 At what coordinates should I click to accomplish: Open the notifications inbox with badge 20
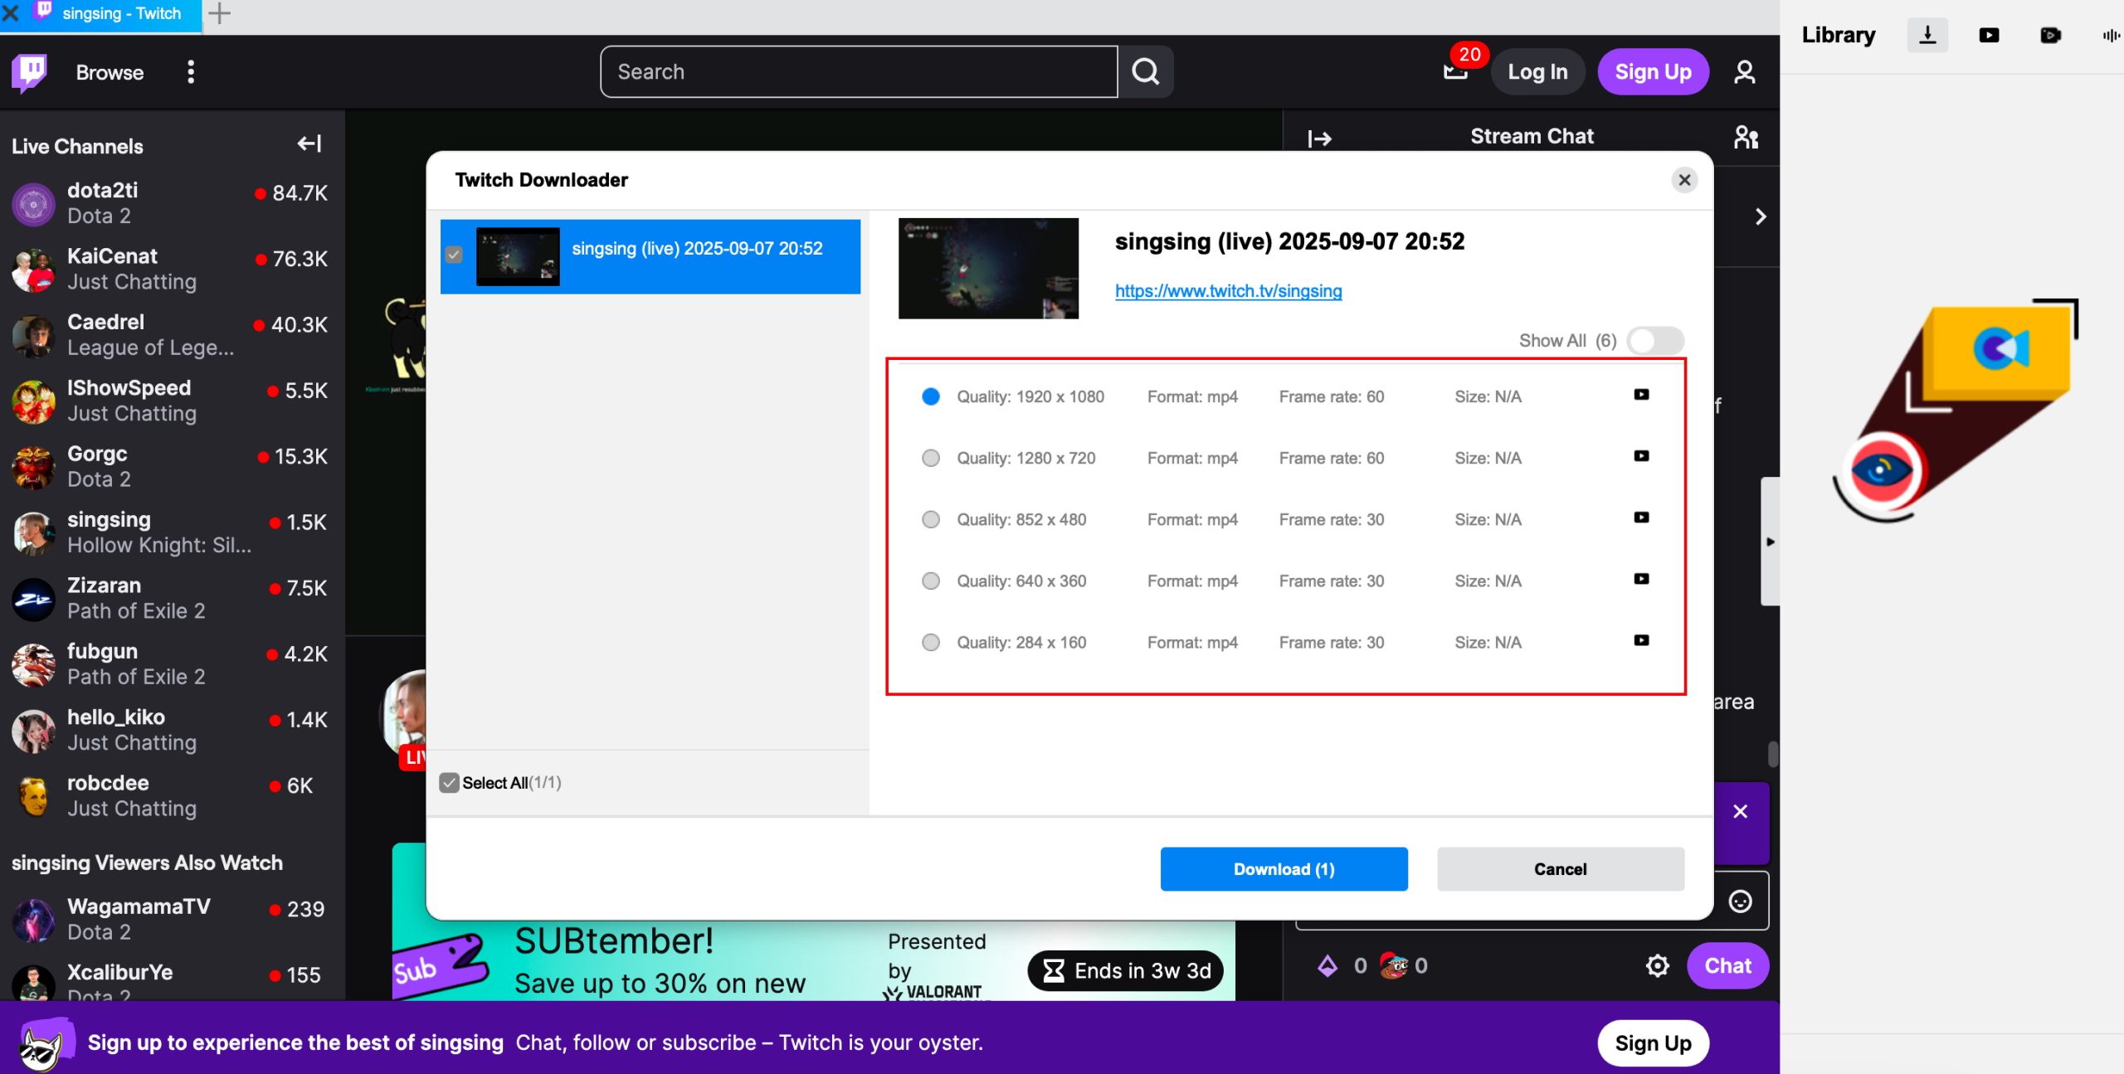(x=1456, y=71)
